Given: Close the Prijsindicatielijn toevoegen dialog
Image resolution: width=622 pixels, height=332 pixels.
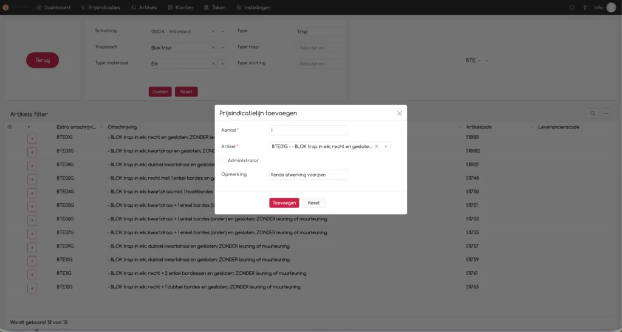Looking at the screenshot, I should [400, 113].
